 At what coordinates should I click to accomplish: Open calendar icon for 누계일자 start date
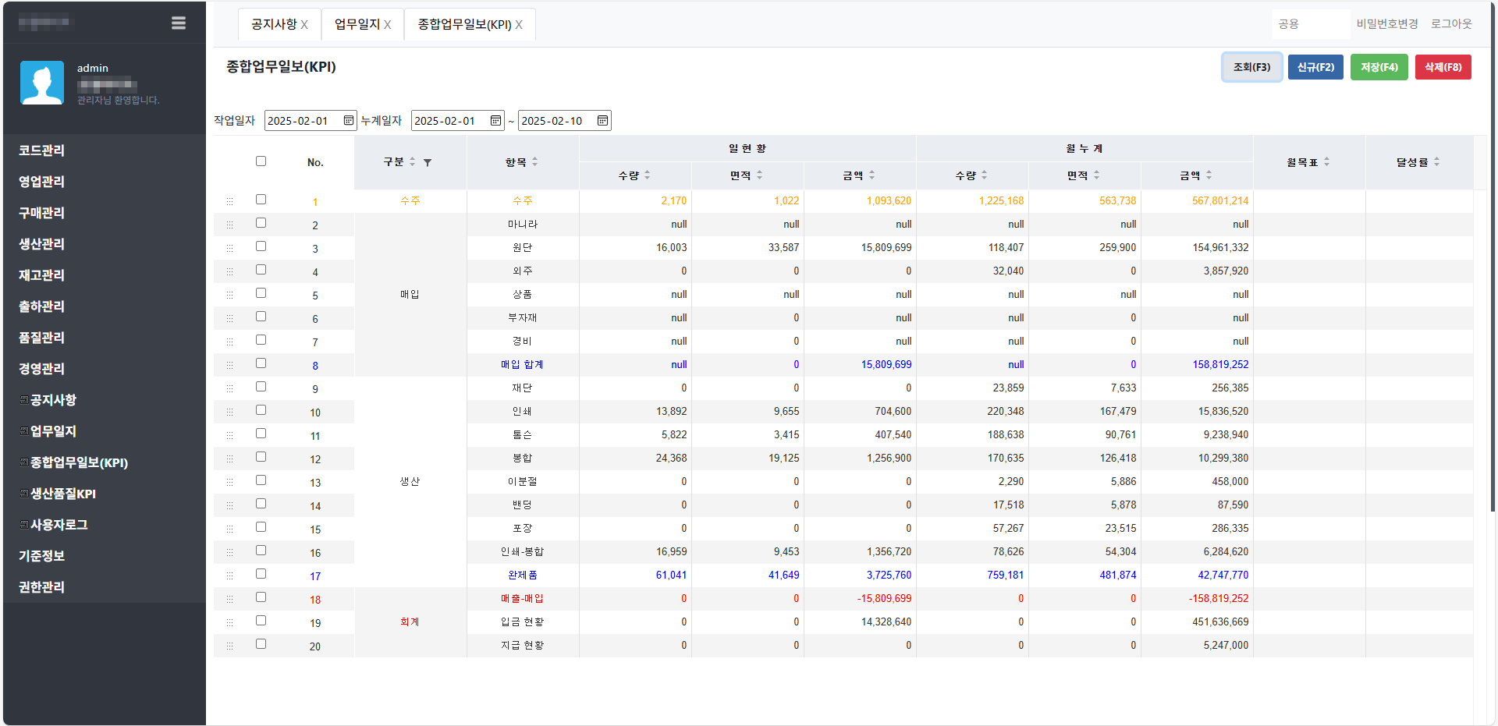495,121
